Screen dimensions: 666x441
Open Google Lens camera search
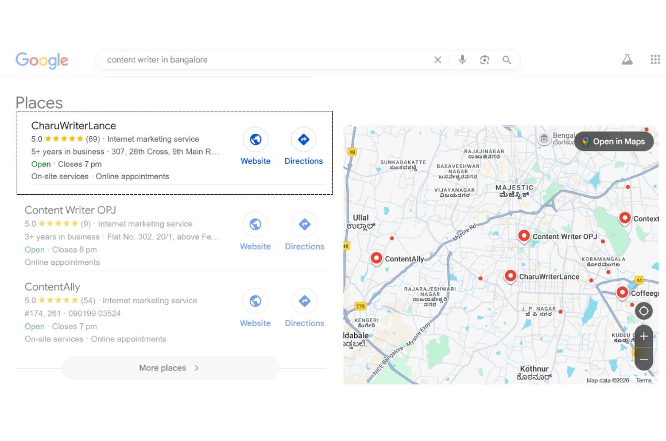pyautogui.click(x=485, y=59)
